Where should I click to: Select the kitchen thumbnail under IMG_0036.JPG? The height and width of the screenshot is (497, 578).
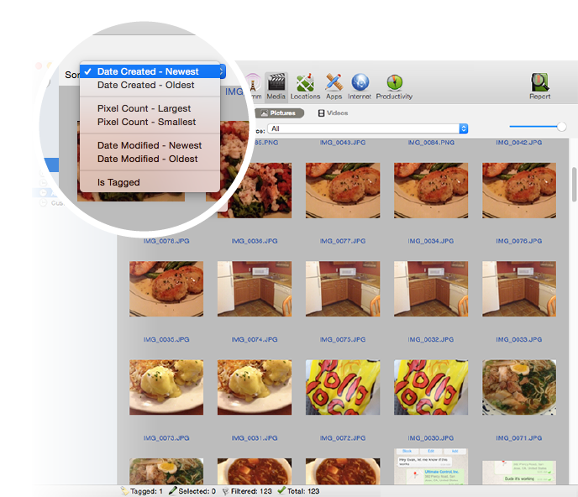pyautogui.click(x=255, y=289)
